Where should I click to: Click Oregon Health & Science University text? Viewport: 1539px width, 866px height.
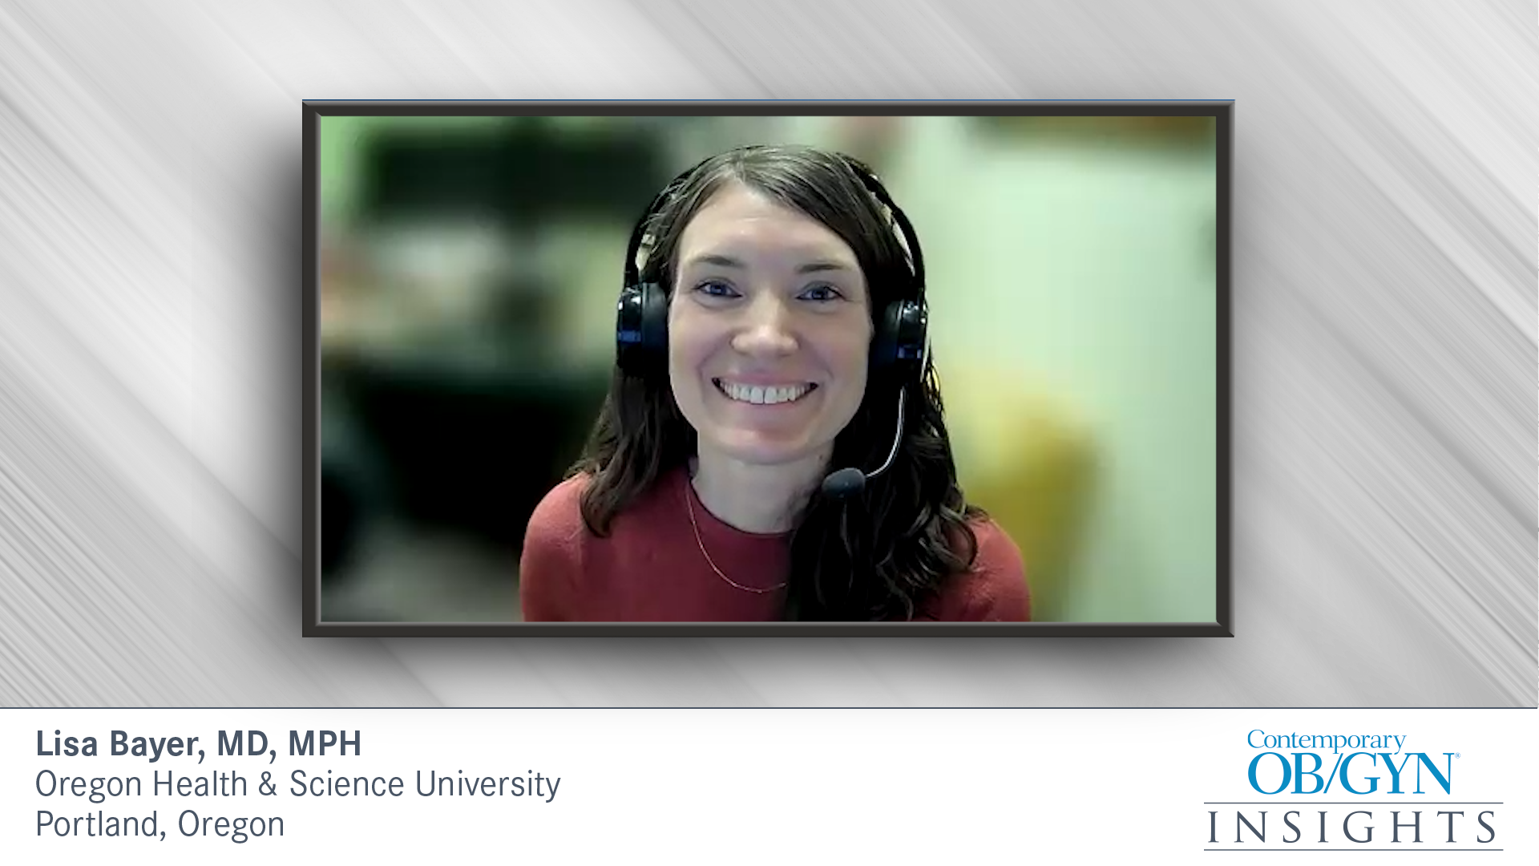297,783
